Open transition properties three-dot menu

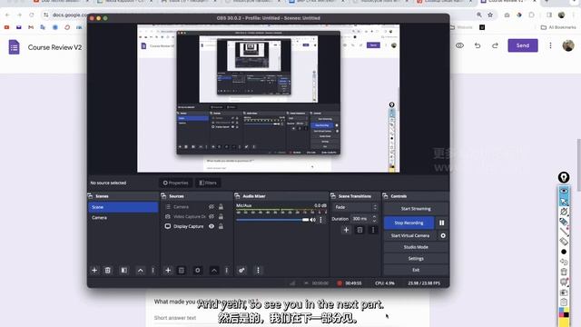pos(373,230)
